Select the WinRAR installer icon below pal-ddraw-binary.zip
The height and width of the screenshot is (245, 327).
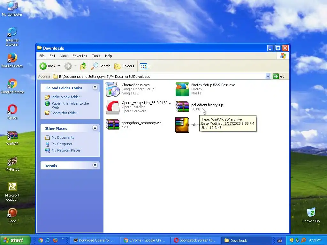pyautogui.click(x=182, y=125)
